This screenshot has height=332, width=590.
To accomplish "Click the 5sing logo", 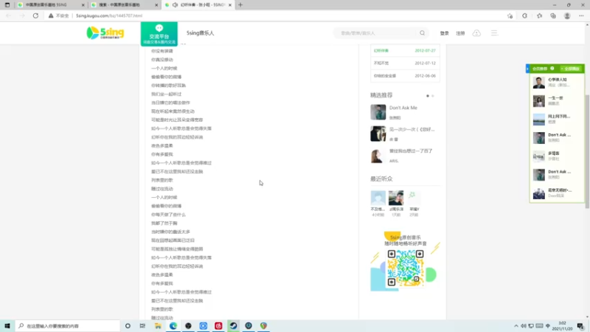I will pyautogui.click(x=105, y=32).
